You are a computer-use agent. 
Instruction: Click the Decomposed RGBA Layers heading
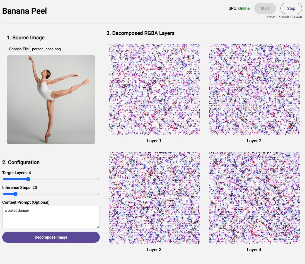click(140, 33)
